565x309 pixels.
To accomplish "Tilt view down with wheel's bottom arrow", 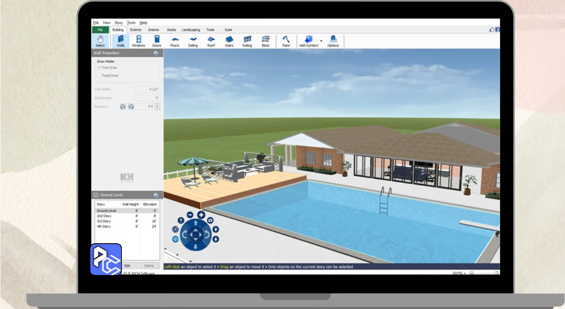I will point(196,246).
